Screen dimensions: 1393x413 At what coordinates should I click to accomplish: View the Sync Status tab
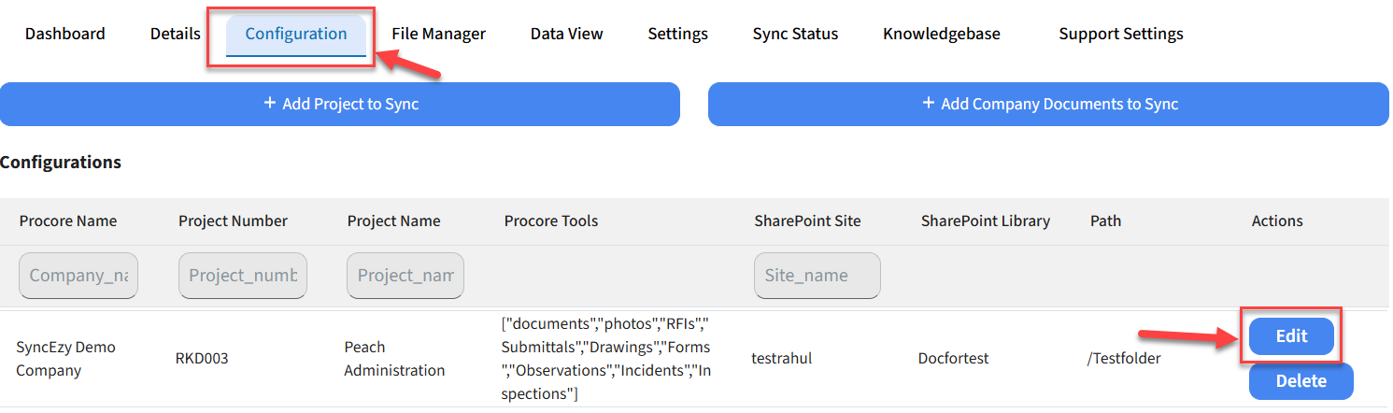[x=795, y=34]
